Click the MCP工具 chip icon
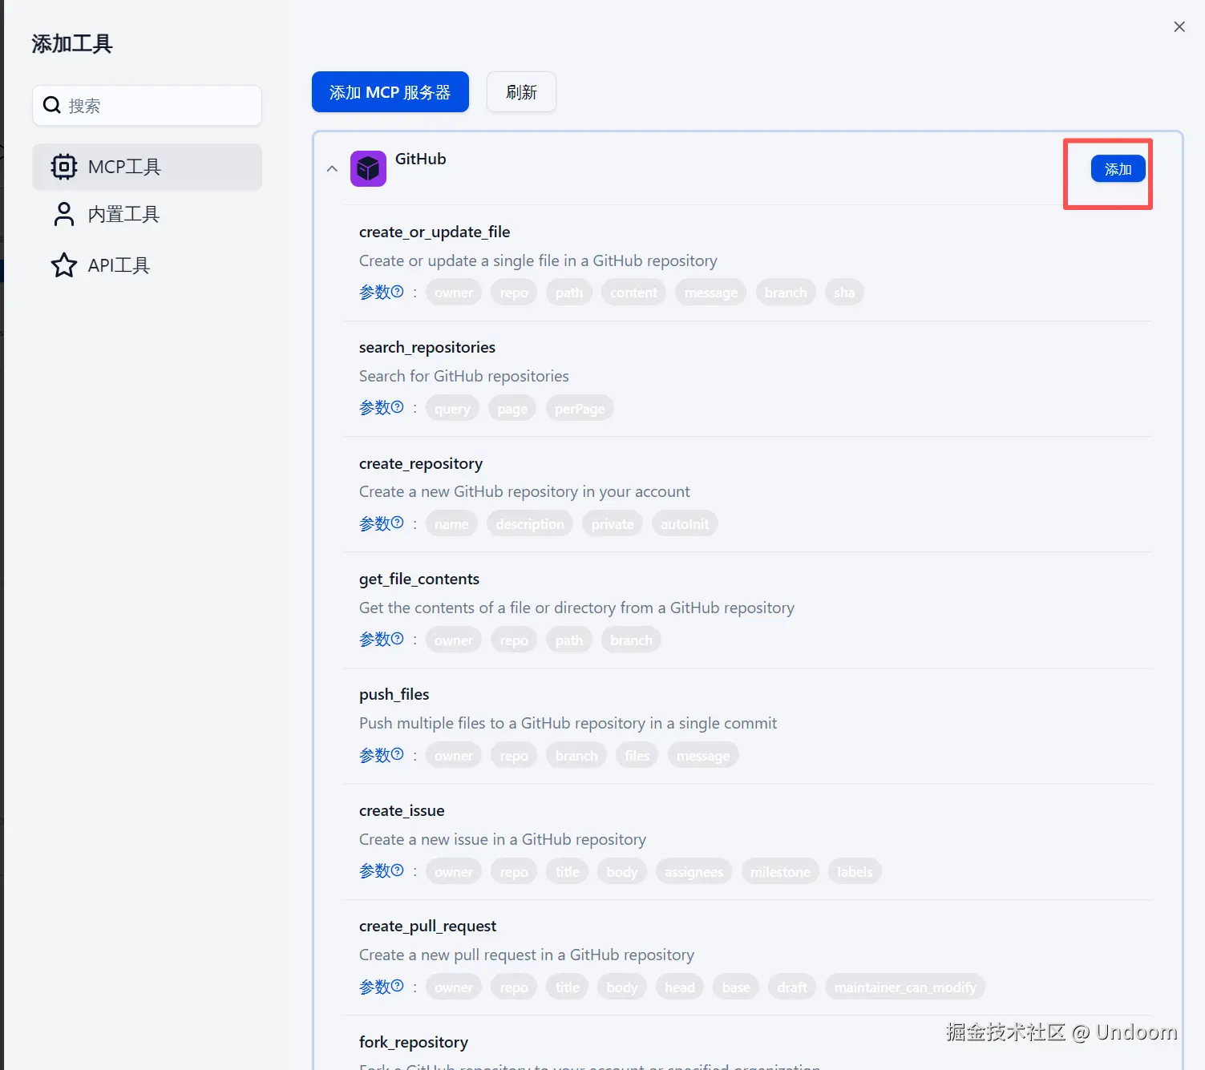The image size is (1205, 1070). point(64,167)
